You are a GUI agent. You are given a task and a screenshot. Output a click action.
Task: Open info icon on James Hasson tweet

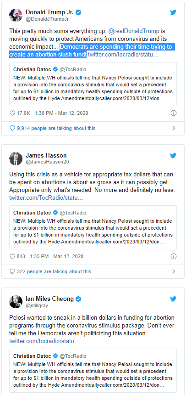[x=174, y=256]
